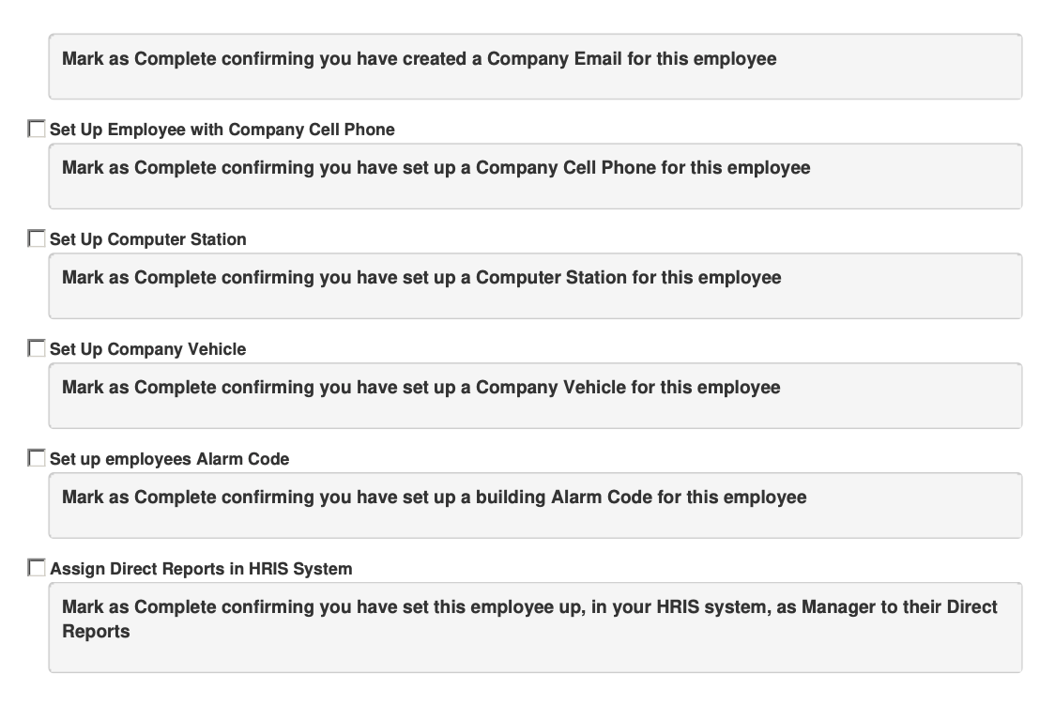The image size is (1055, 705).
Task: Click the HRIS system Manager description box
Action: click(536, 628)
